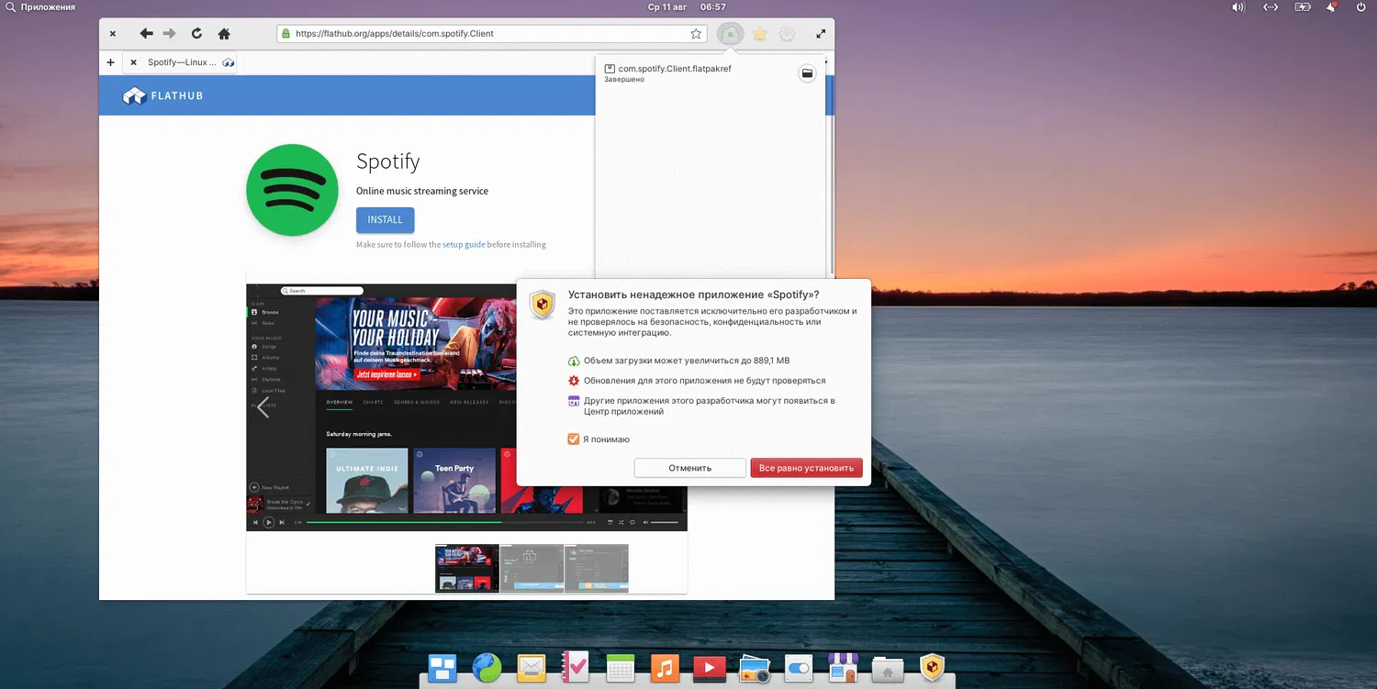Screen dimensions: 1377x689
Task: Click the Spotify app logo
Action: (x=293, y=190)
